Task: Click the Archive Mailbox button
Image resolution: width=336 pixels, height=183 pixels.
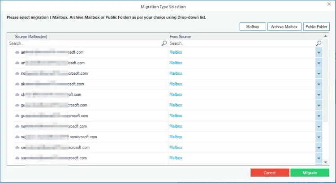Action: [x=284, y=27]
